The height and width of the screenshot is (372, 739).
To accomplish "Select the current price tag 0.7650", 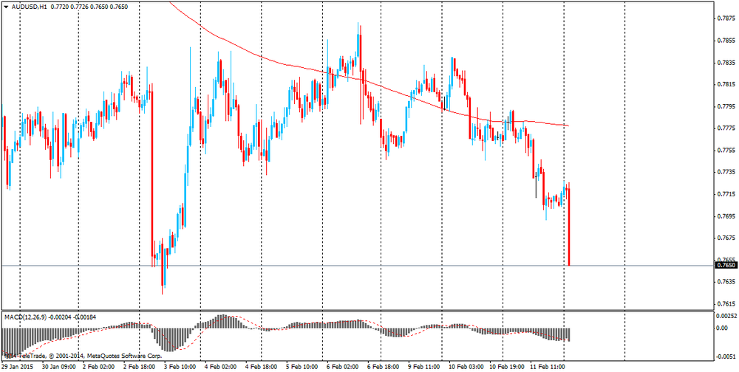I will pyautogui.click(x=727, y=265).
